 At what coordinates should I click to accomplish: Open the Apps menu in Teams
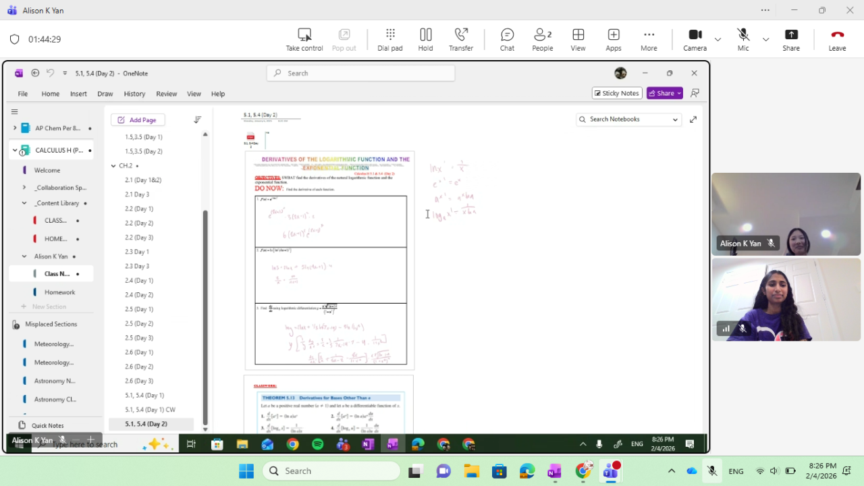[613, 39]
